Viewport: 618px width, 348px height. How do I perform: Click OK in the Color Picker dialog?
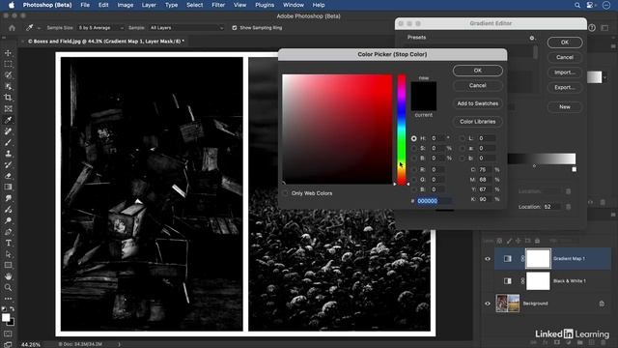[478, 71]
